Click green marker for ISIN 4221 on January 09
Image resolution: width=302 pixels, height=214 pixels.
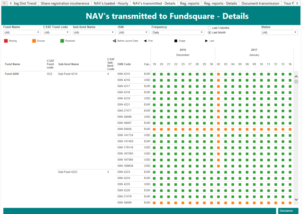coord(254,105)
